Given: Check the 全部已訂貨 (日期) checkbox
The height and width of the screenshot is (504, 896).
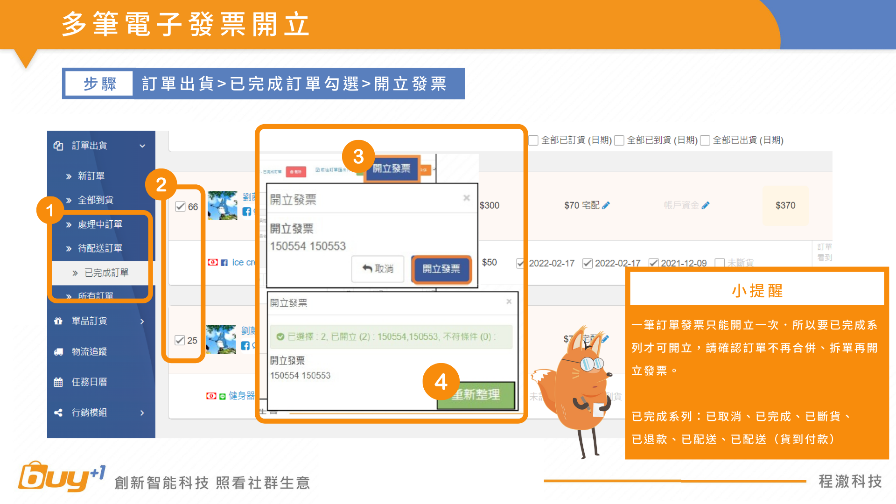Looking at the screenshot, I should (534, 140).
